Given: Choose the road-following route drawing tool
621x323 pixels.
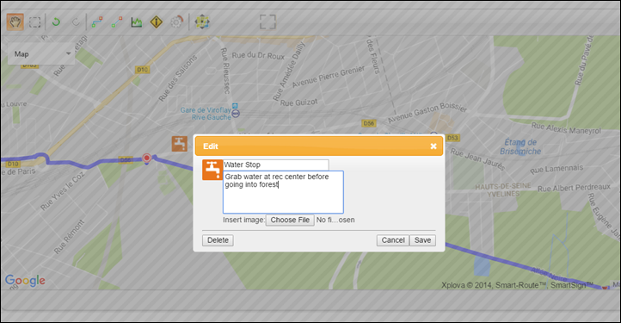Looking at the screenshot, I should click(97, 22).
